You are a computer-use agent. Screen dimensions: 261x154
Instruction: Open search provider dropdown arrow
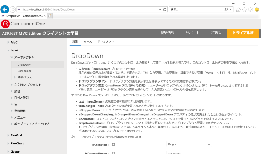tap(230, 10)
